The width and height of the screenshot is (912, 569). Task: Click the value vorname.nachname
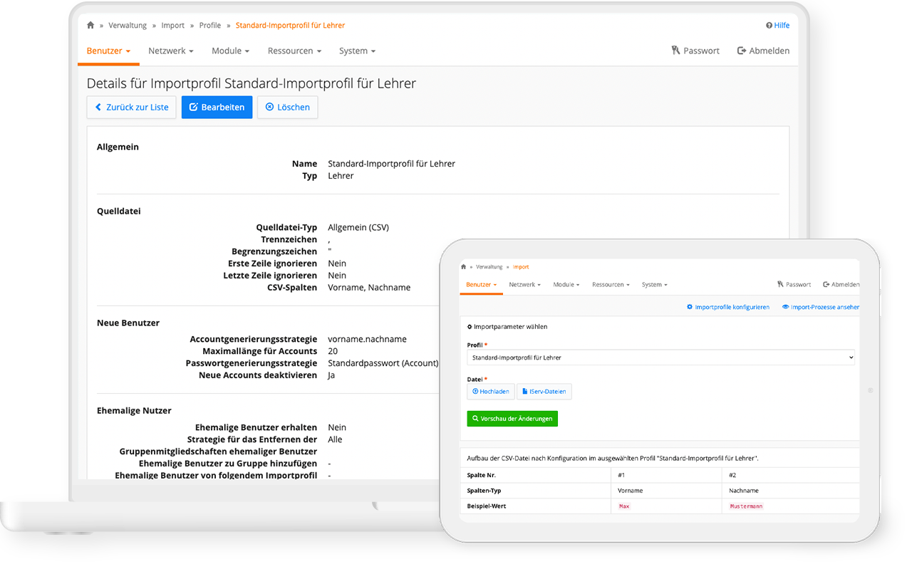(x=367, y=339)
